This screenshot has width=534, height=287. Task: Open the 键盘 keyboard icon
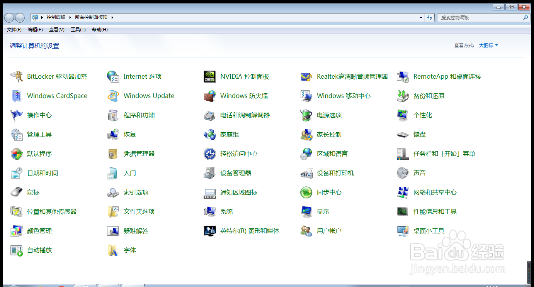[x=403, y=134]
